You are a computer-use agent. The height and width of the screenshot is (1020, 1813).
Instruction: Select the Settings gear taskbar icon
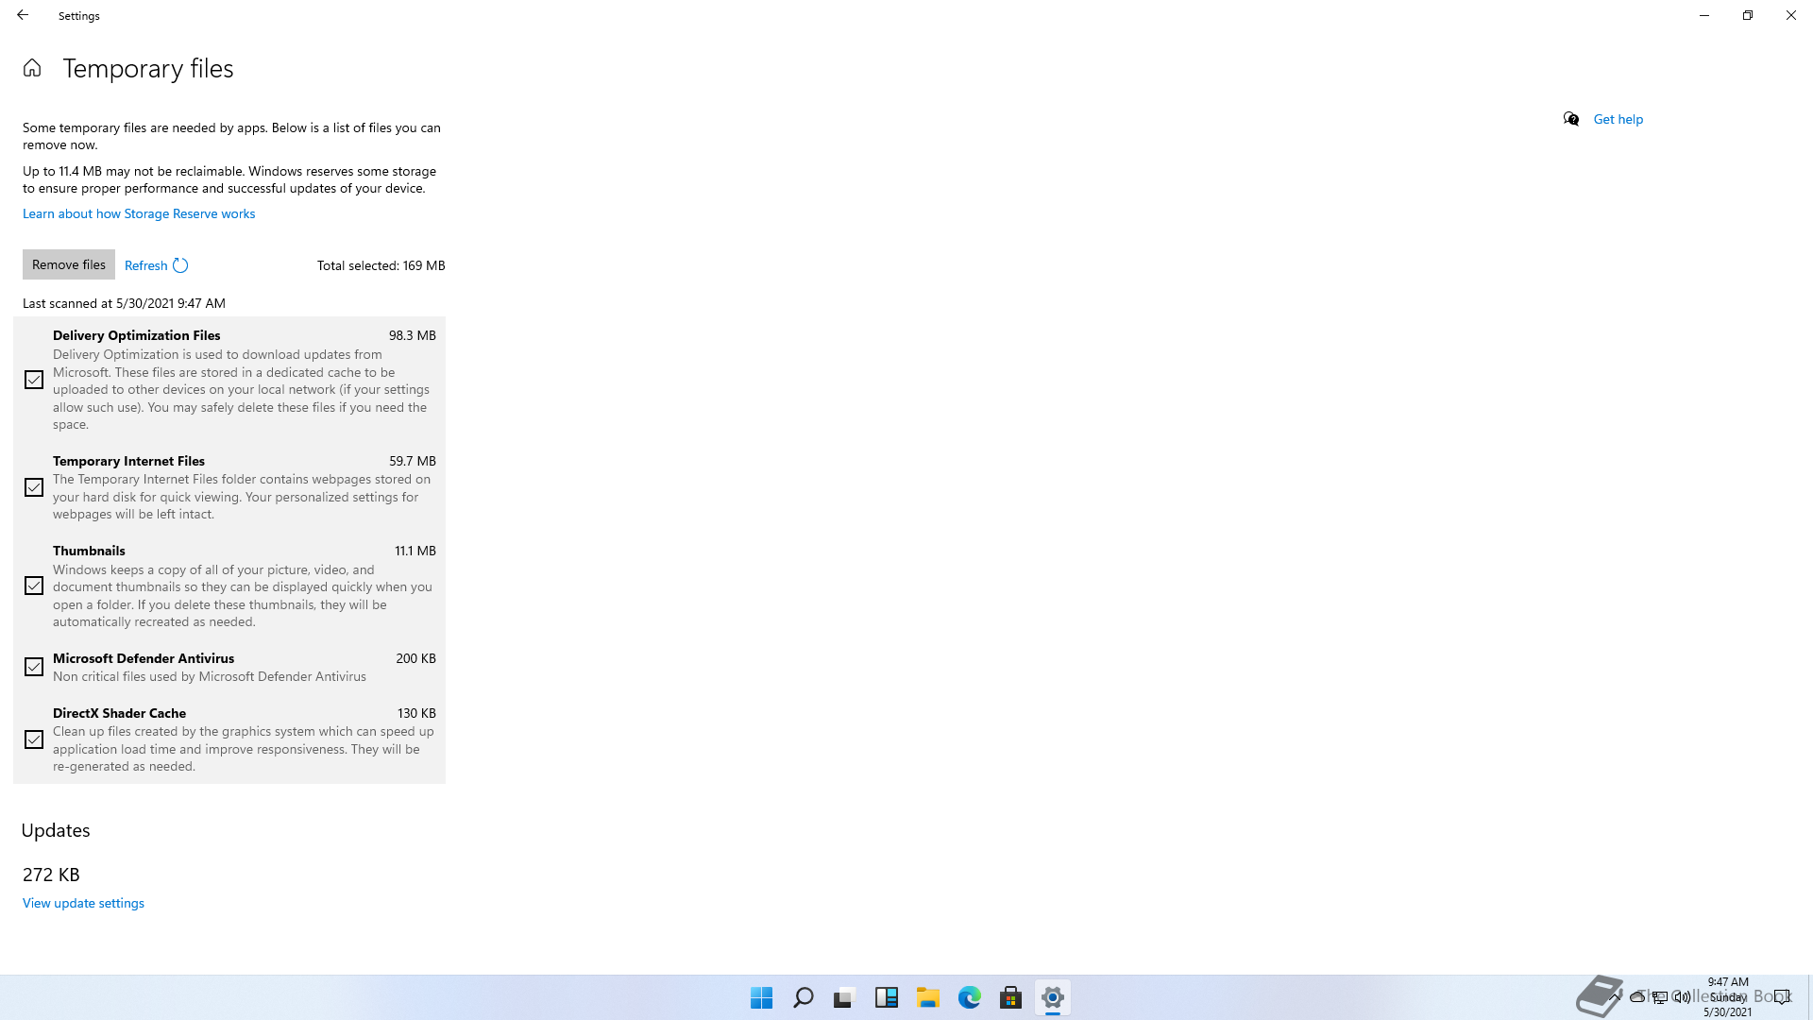coord(1053,997)
